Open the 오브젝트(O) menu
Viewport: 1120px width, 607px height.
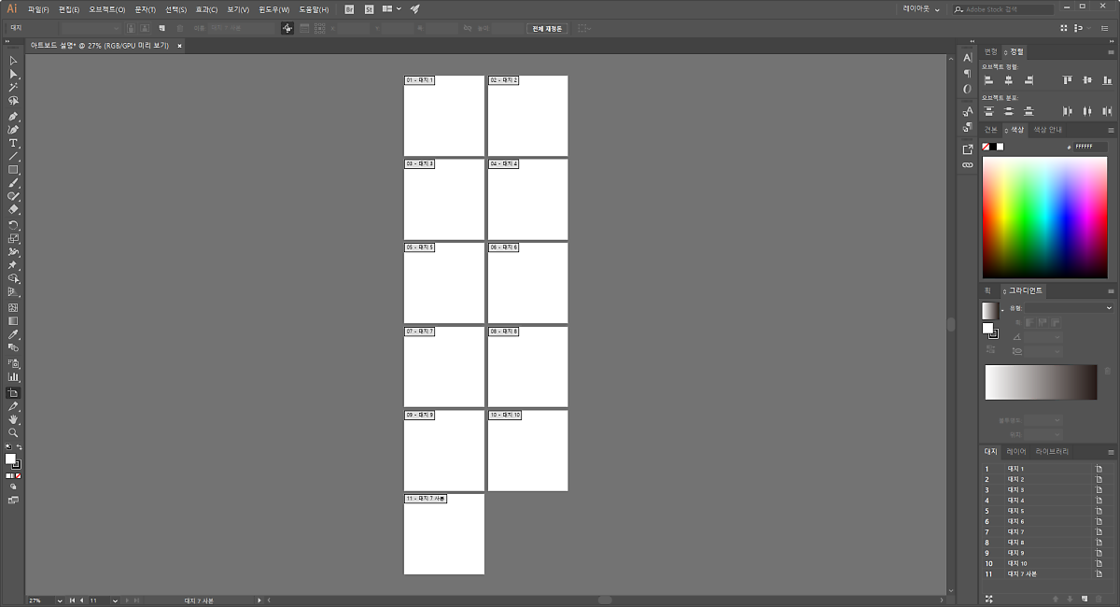click(107, 9)
